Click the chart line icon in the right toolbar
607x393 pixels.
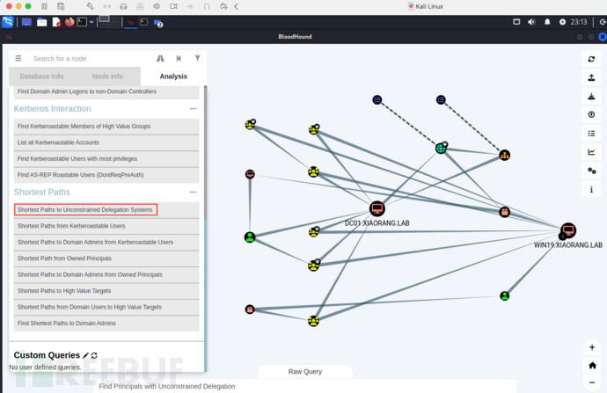coord(591,152)
